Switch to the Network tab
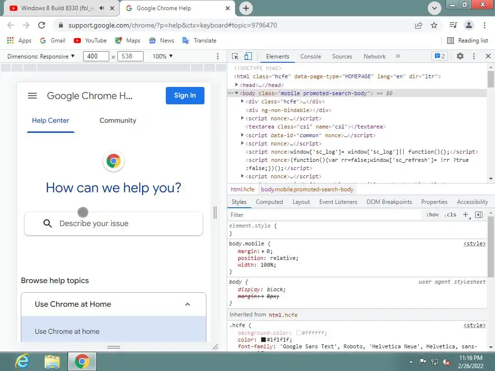 375,56
